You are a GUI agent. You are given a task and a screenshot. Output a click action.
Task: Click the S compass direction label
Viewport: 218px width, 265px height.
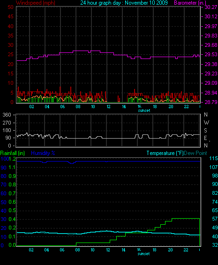pyautogui.click(x=205, y=131)
